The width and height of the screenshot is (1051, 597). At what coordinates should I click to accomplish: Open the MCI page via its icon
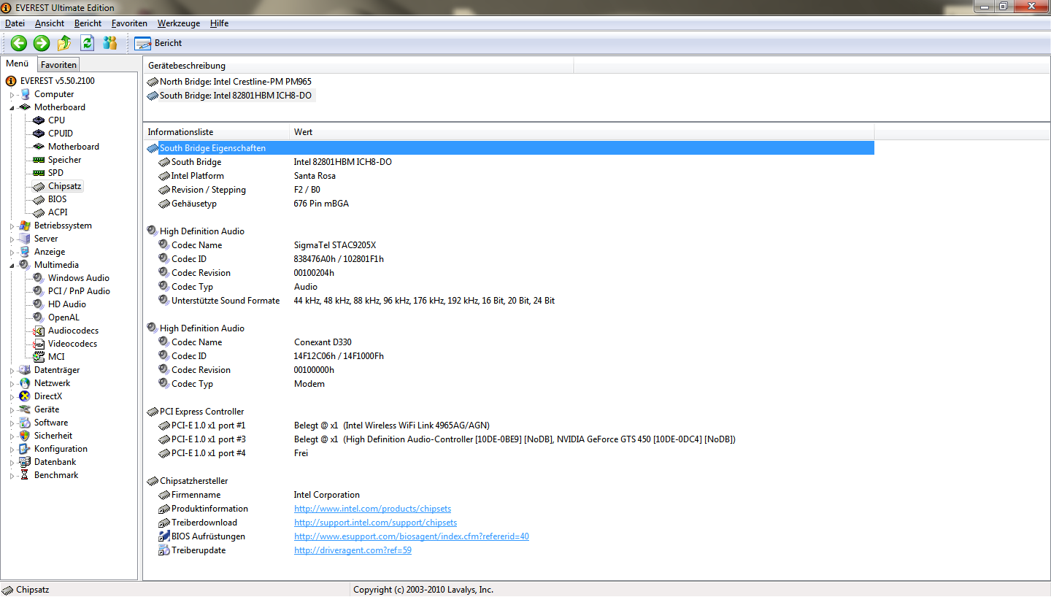point(39,357)
